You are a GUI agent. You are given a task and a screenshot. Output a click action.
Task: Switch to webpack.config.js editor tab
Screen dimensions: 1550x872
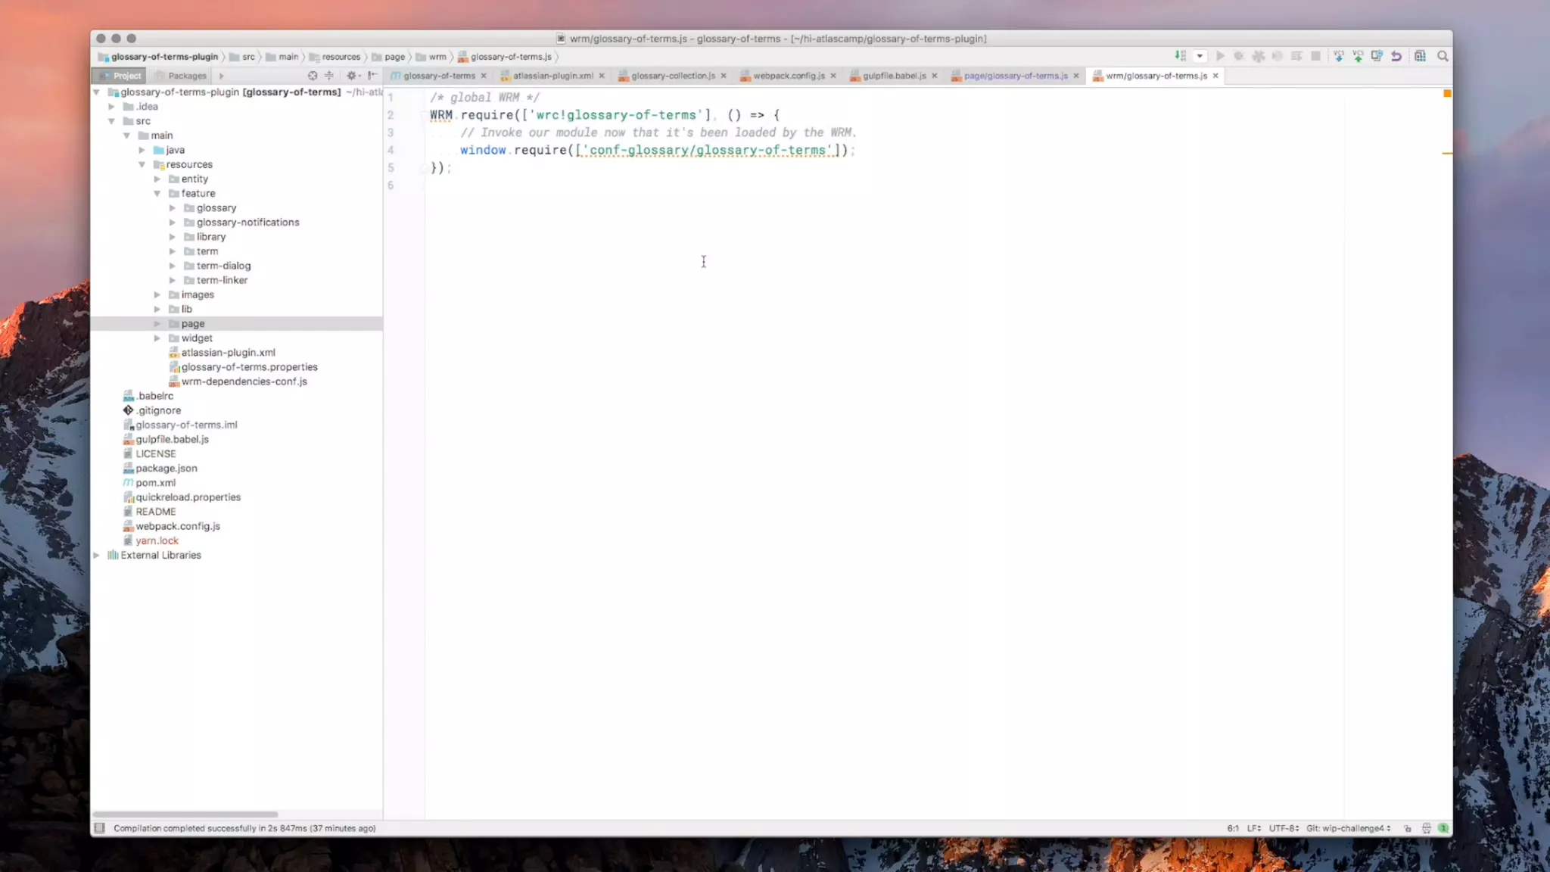coord(788,76)
